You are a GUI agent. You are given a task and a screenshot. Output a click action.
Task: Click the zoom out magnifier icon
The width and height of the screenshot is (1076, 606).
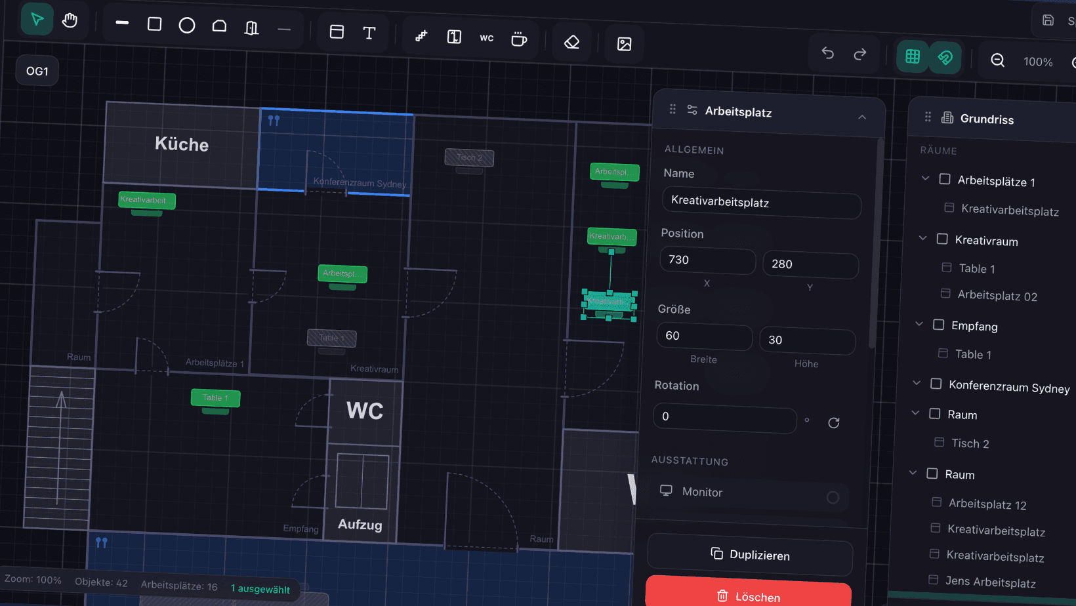tap(997, 60)
